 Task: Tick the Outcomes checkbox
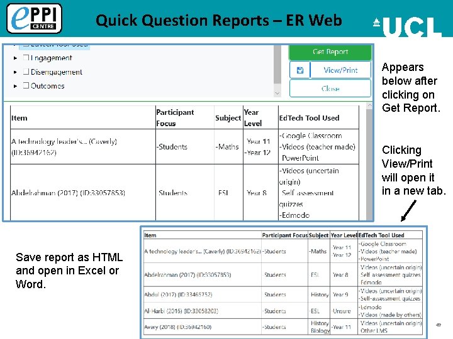26,85
